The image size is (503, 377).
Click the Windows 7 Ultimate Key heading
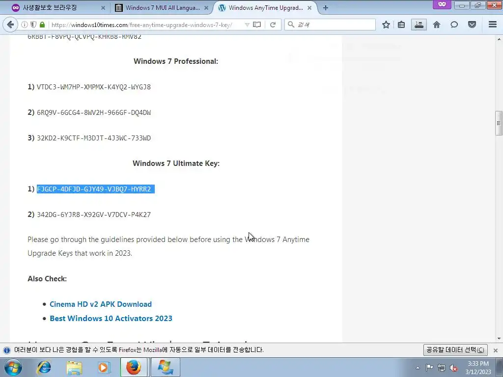click(x=176, y=163)
